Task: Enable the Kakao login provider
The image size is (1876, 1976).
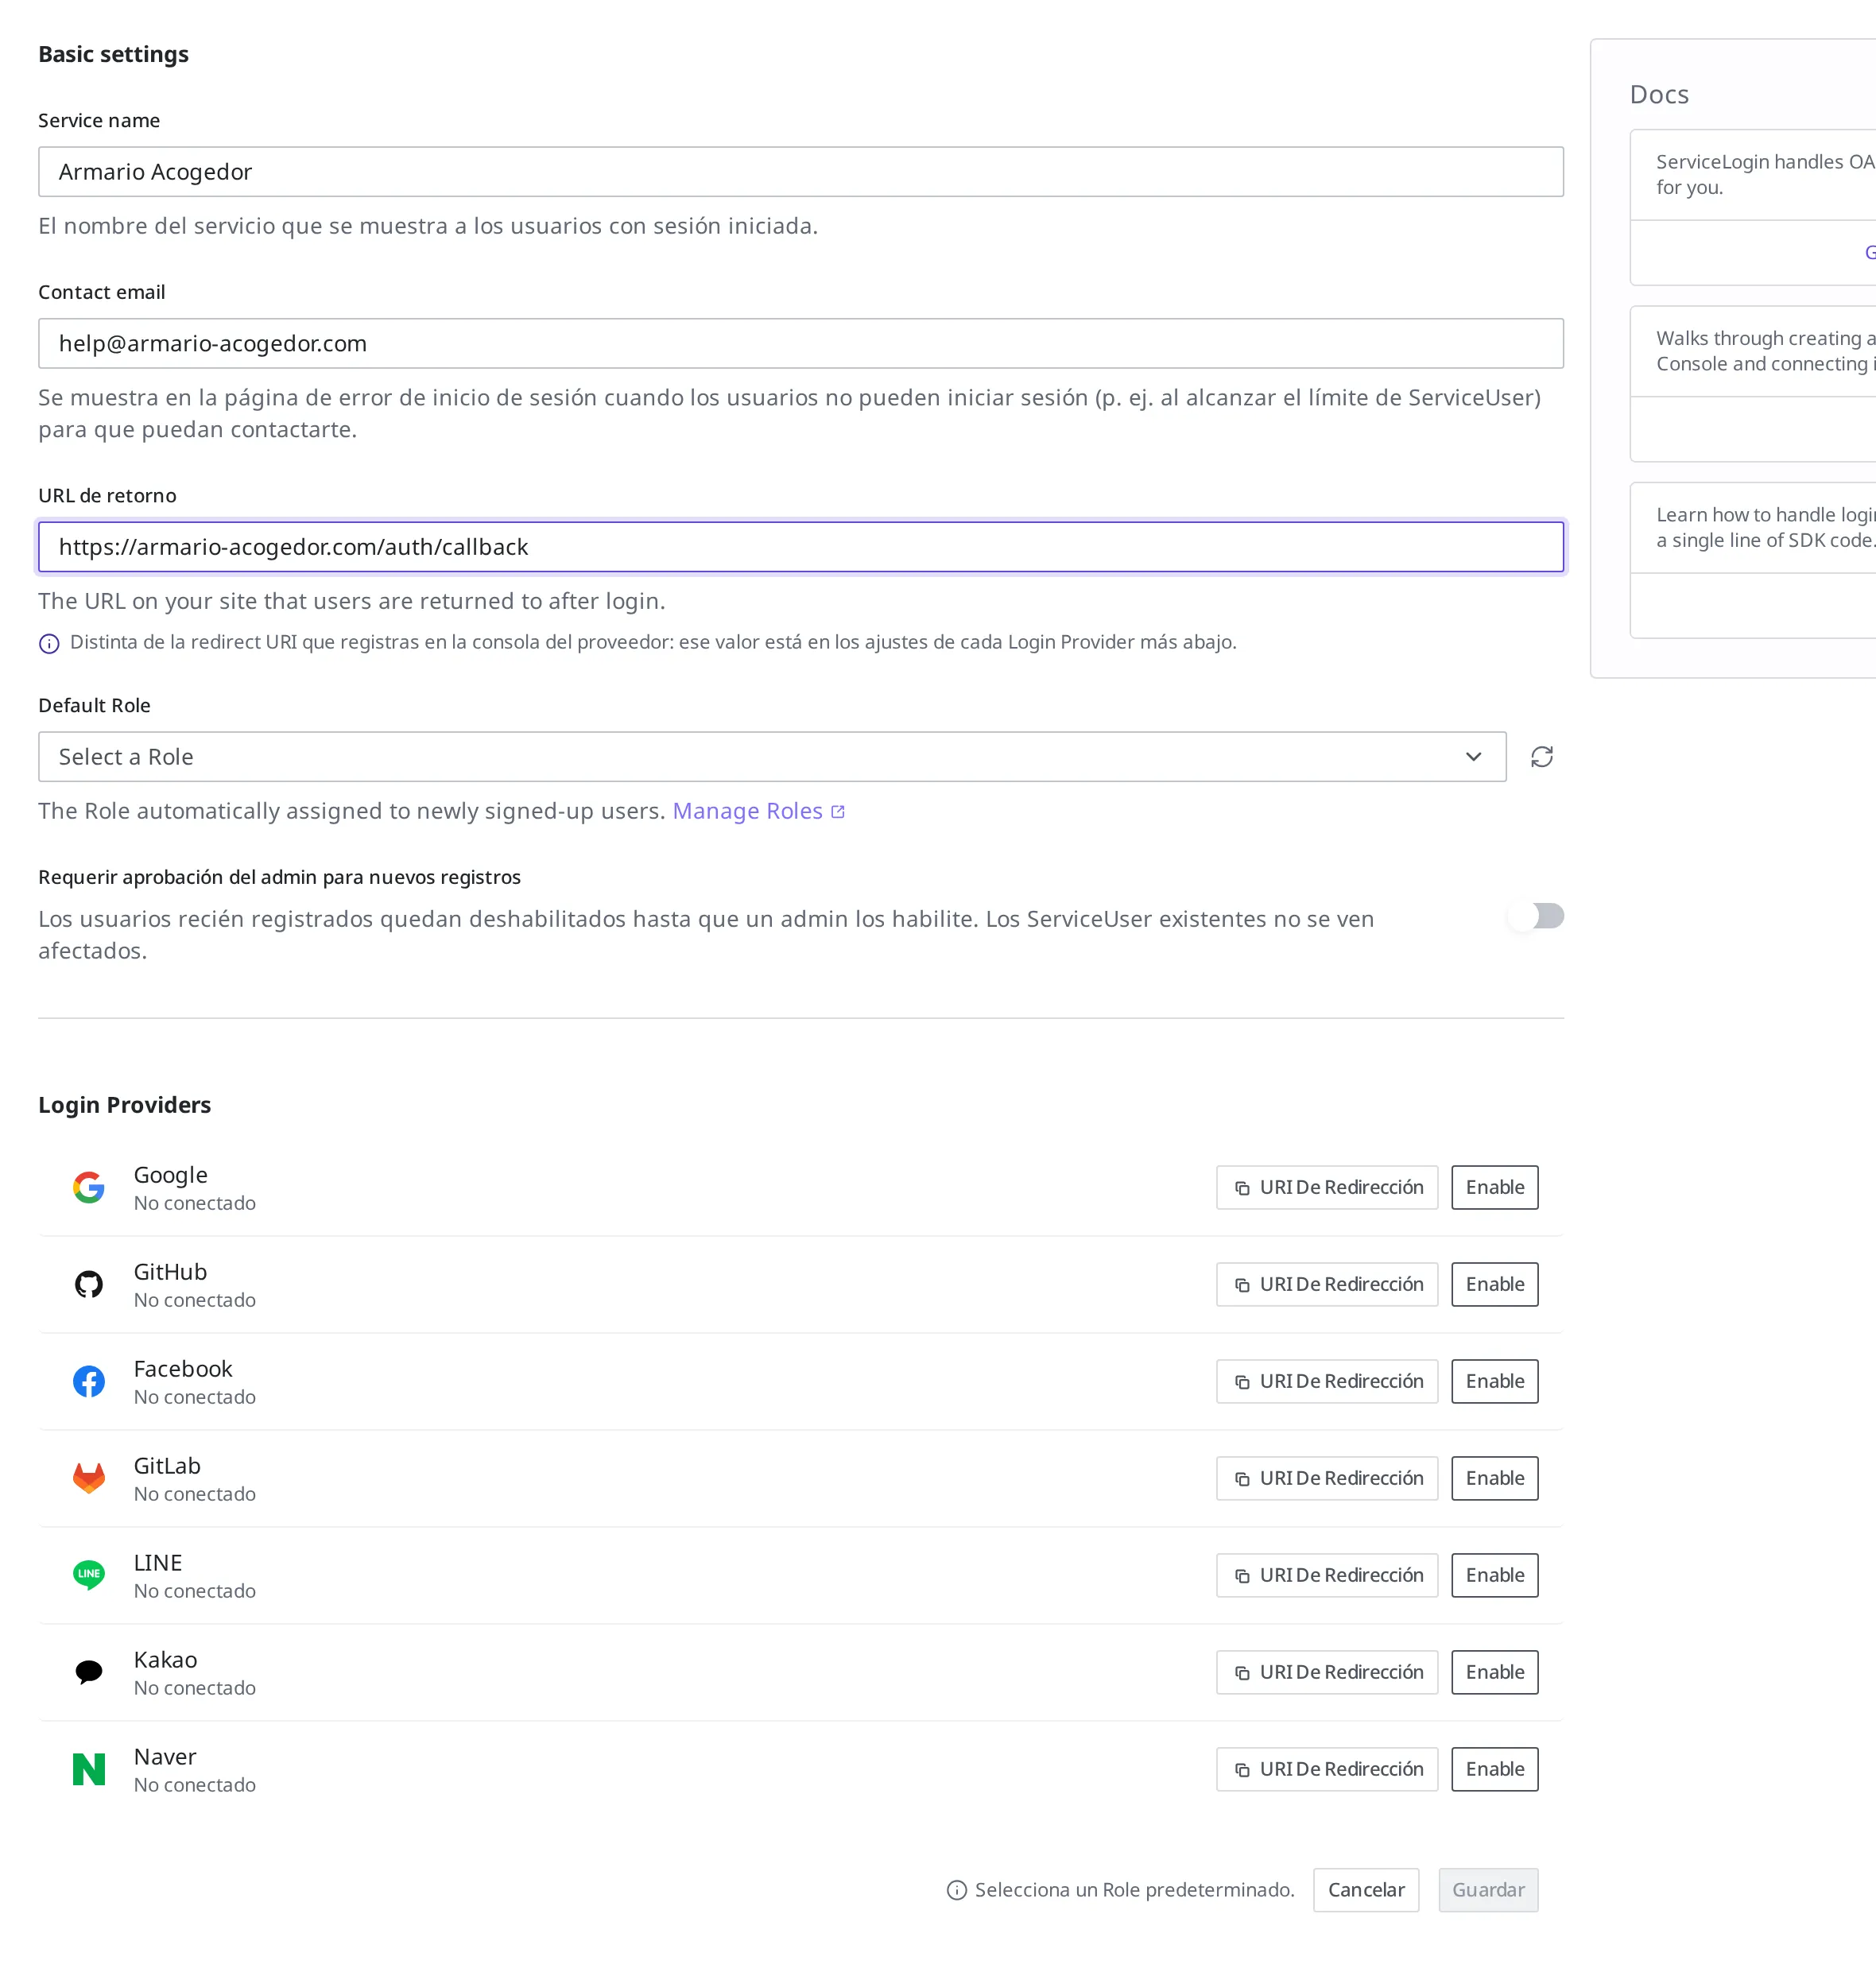Action: click(x=1495, y=1672)
